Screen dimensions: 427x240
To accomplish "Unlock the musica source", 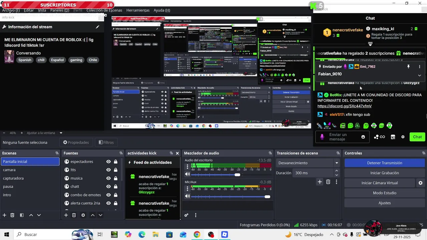I will tap(115, 178).
